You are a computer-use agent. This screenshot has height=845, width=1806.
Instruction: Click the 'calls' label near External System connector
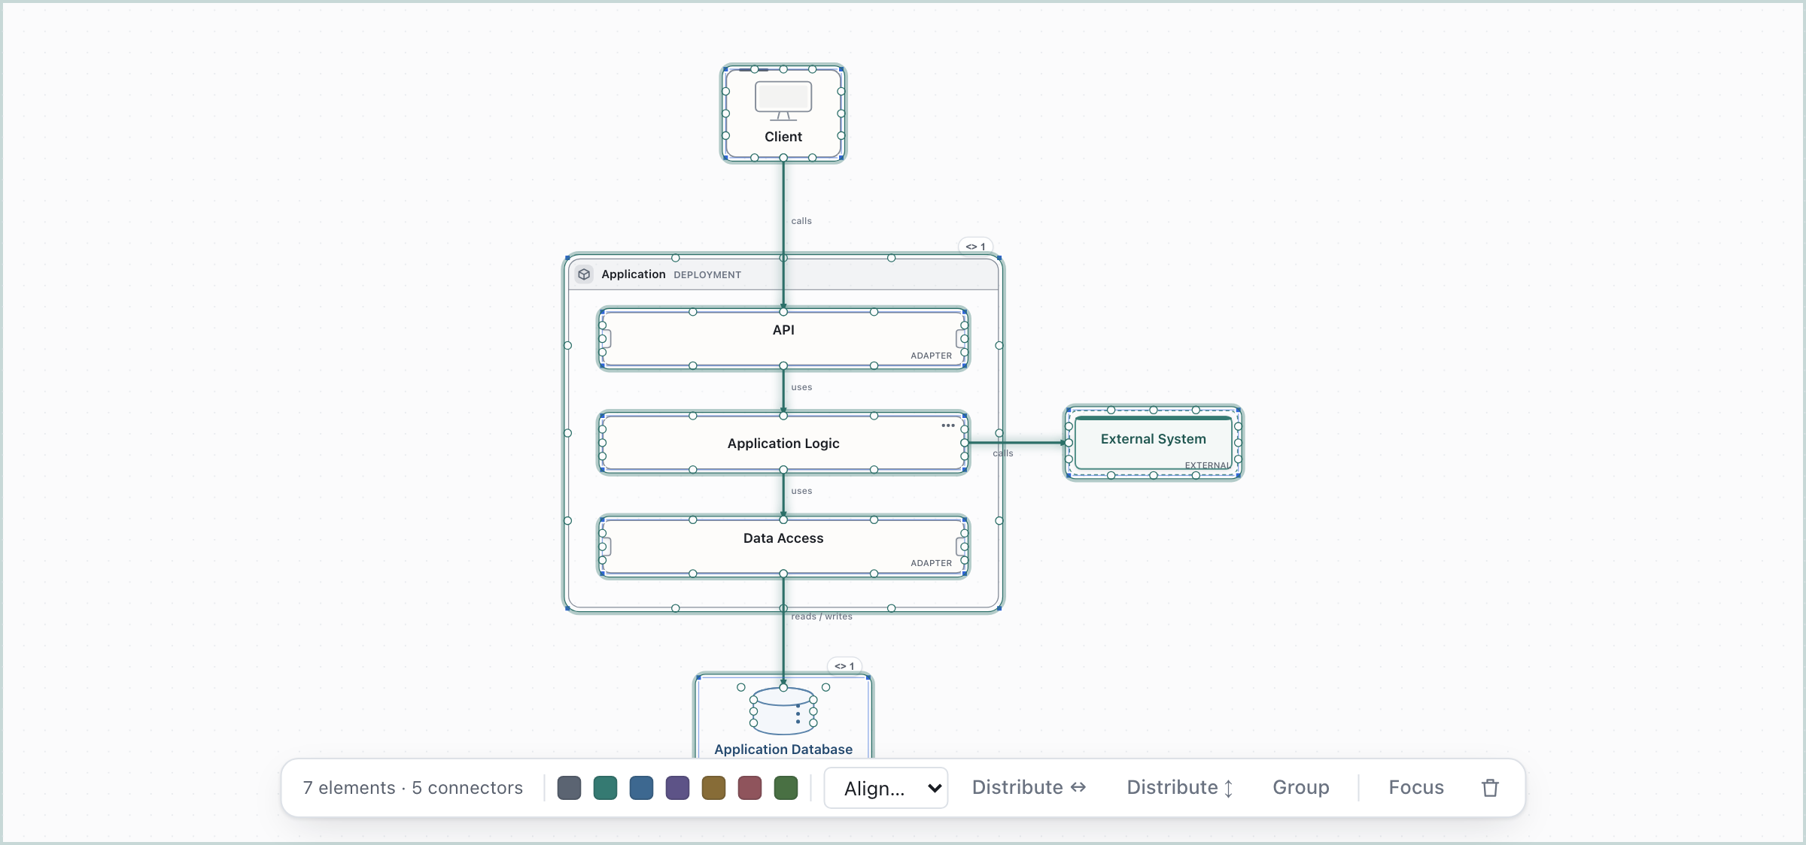(1003, 453)
